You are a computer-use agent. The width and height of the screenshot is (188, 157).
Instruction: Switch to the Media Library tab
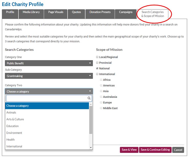[31, 12]
